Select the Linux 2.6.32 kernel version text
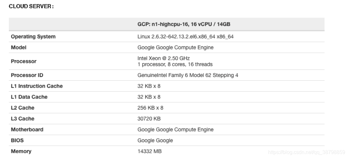Viewport: 348px width, 158px height. pyautogui.click(x=185, y=37)
